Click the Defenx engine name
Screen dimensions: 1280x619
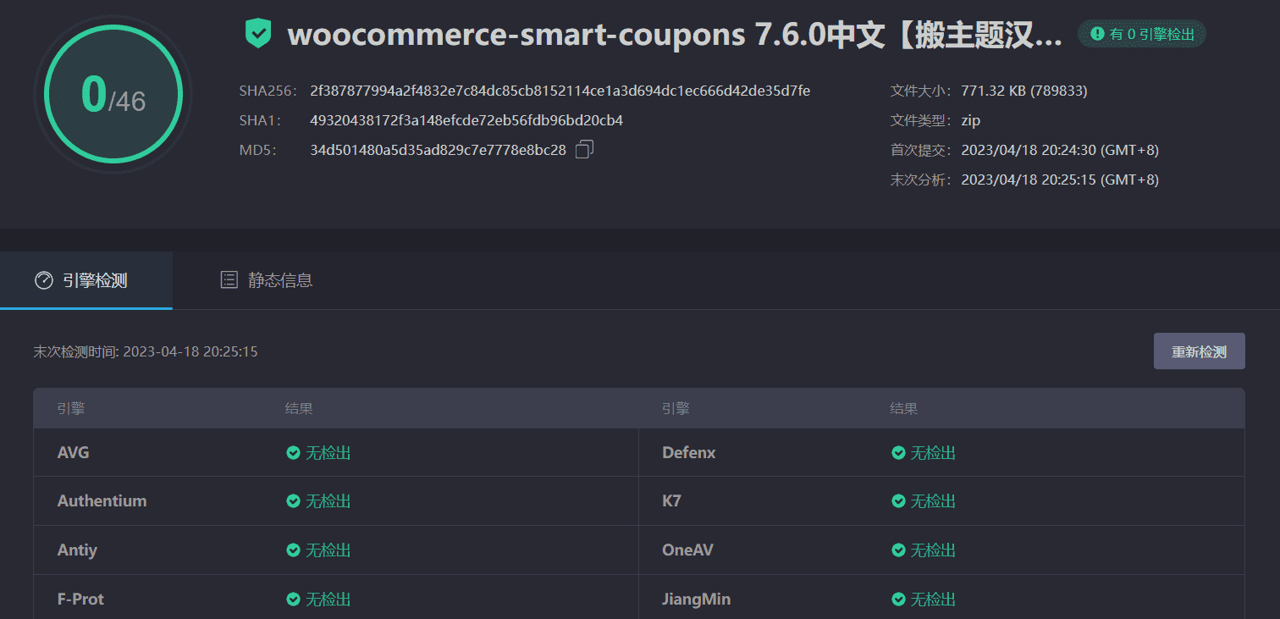(x=688, y=453)
